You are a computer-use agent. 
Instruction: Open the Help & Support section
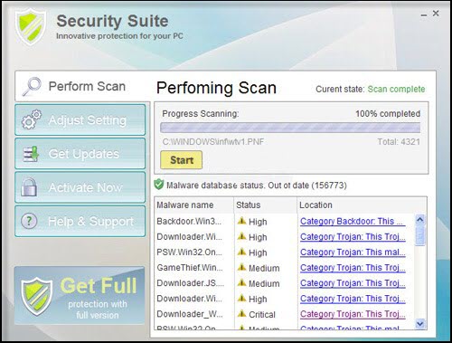pos(80,221)
